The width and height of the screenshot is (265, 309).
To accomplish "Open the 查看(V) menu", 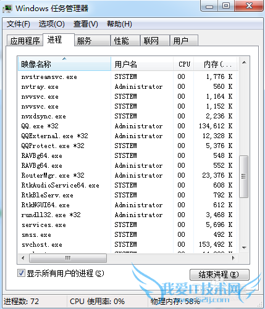I will pos(86,24).
